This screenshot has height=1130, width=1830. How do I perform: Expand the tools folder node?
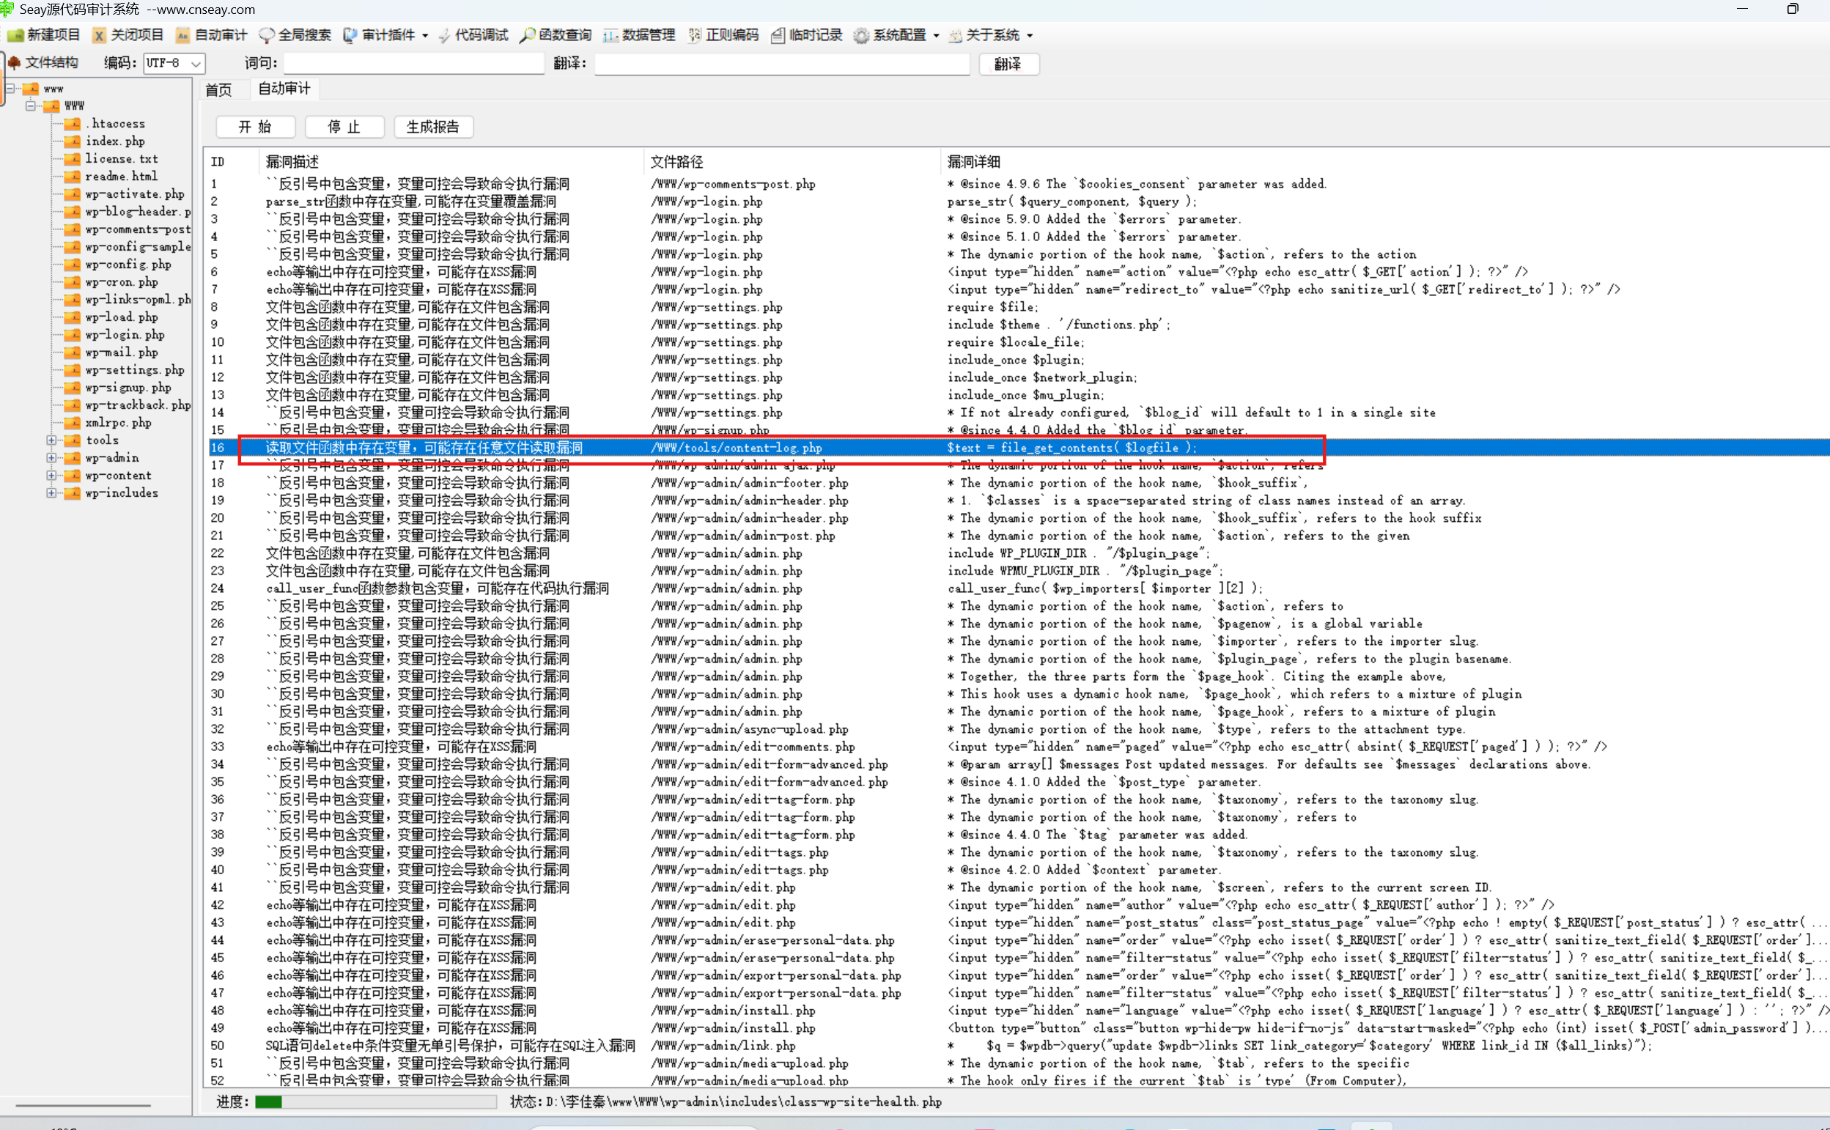tap(51, 440)
